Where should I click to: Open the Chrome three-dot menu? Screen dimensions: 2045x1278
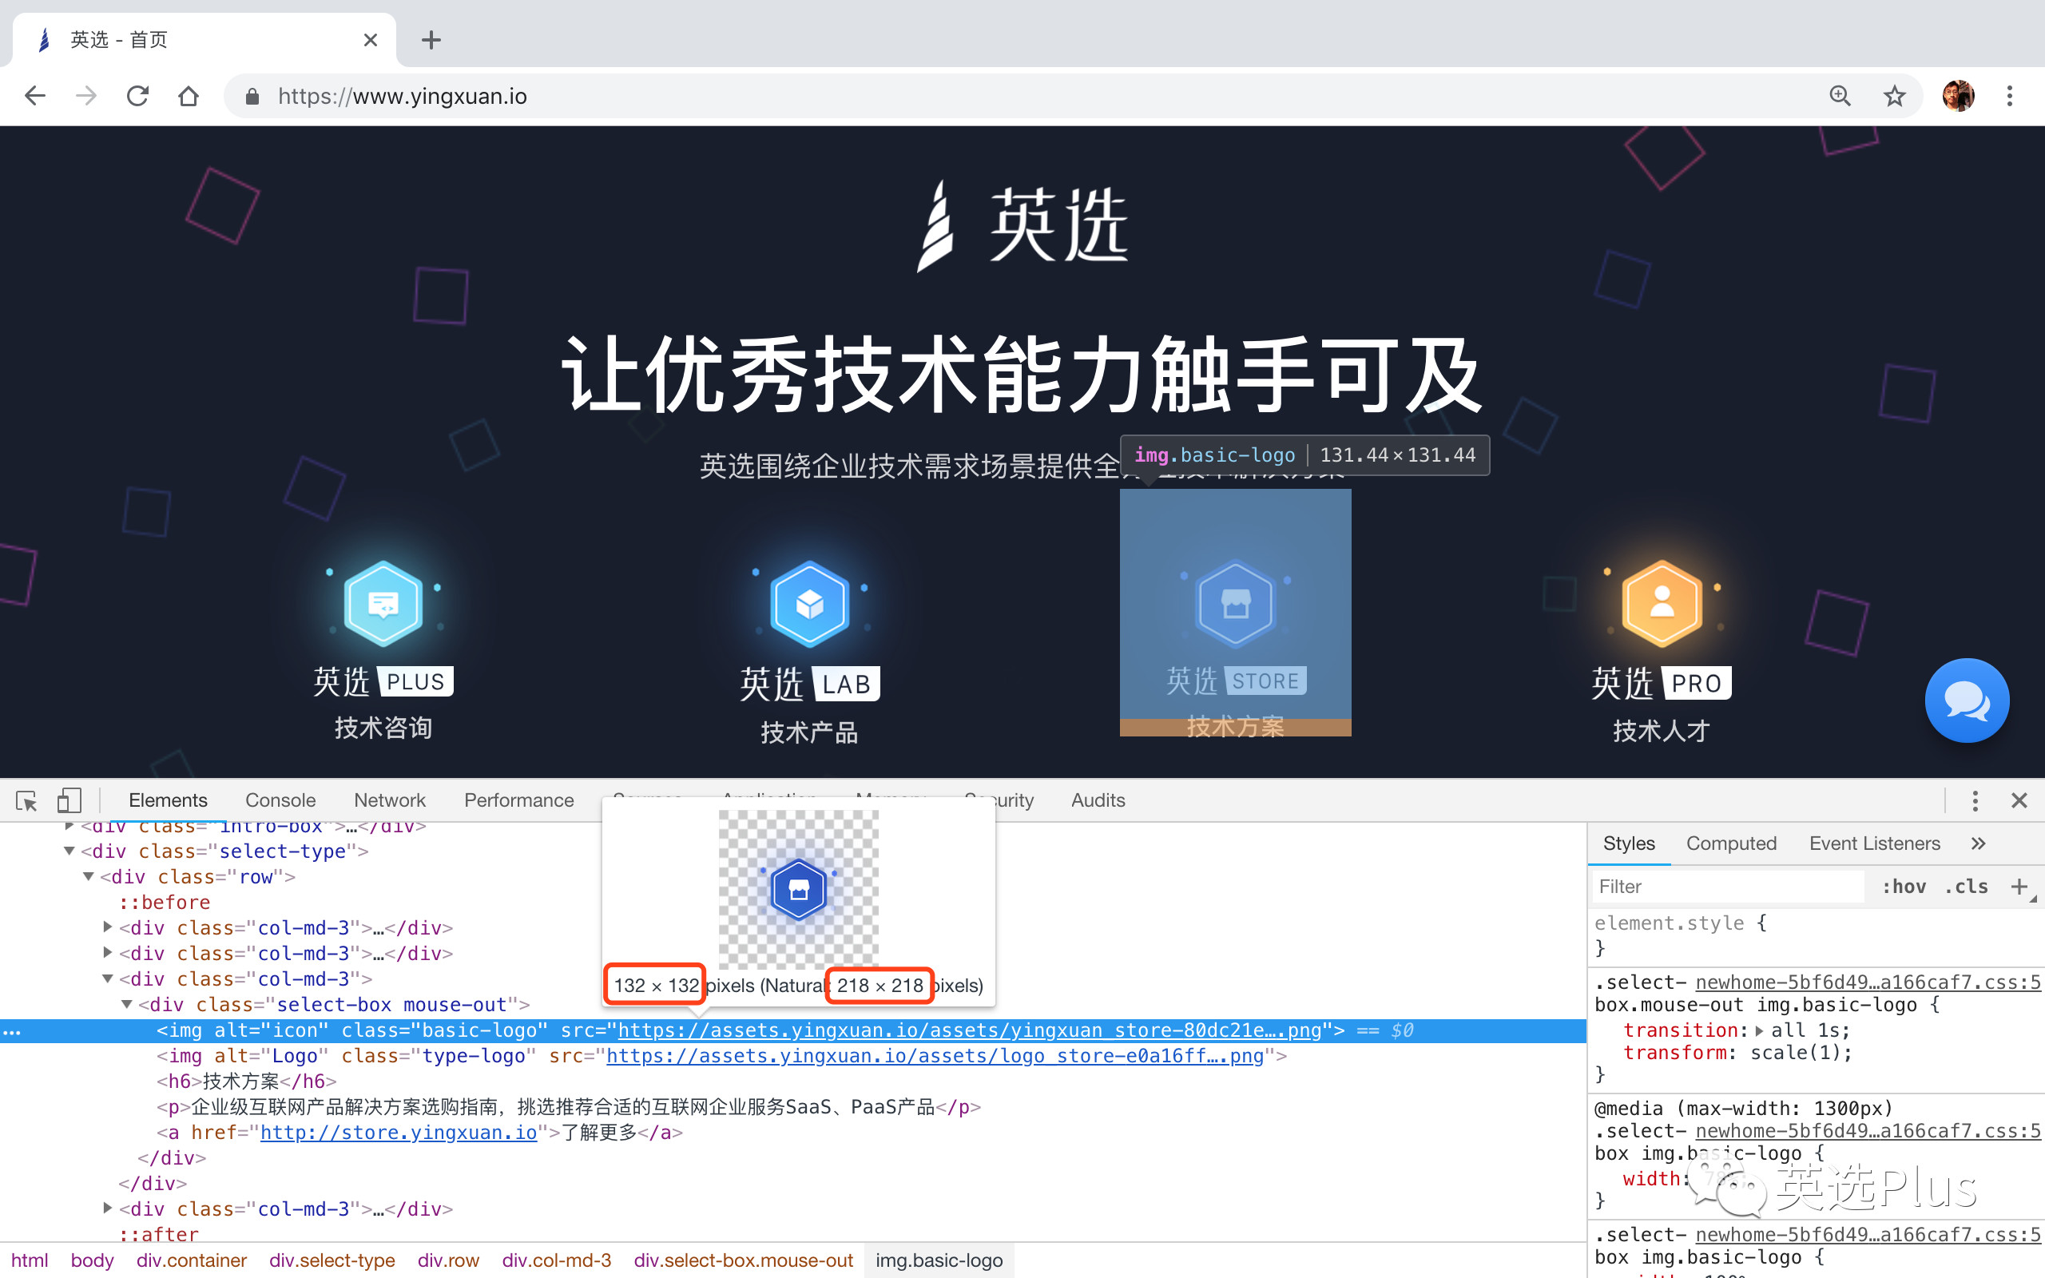click(x=2010, y=96)
